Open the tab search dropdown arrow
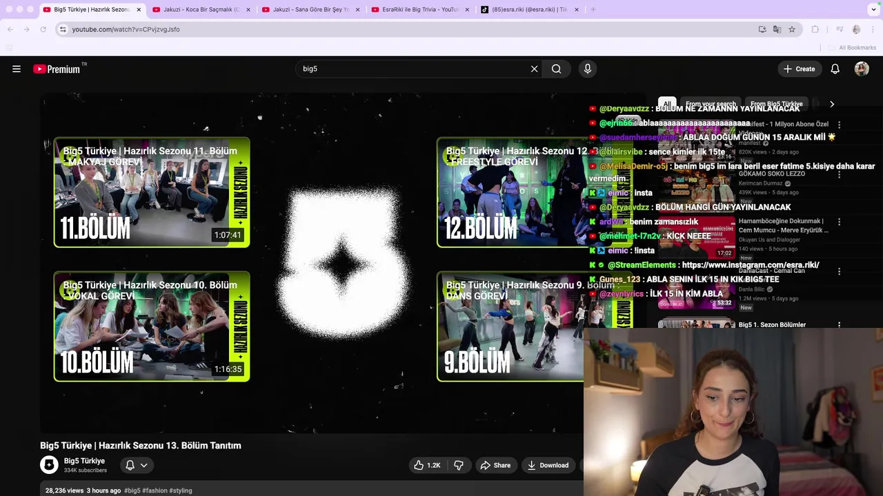 [x=873, y=10]
